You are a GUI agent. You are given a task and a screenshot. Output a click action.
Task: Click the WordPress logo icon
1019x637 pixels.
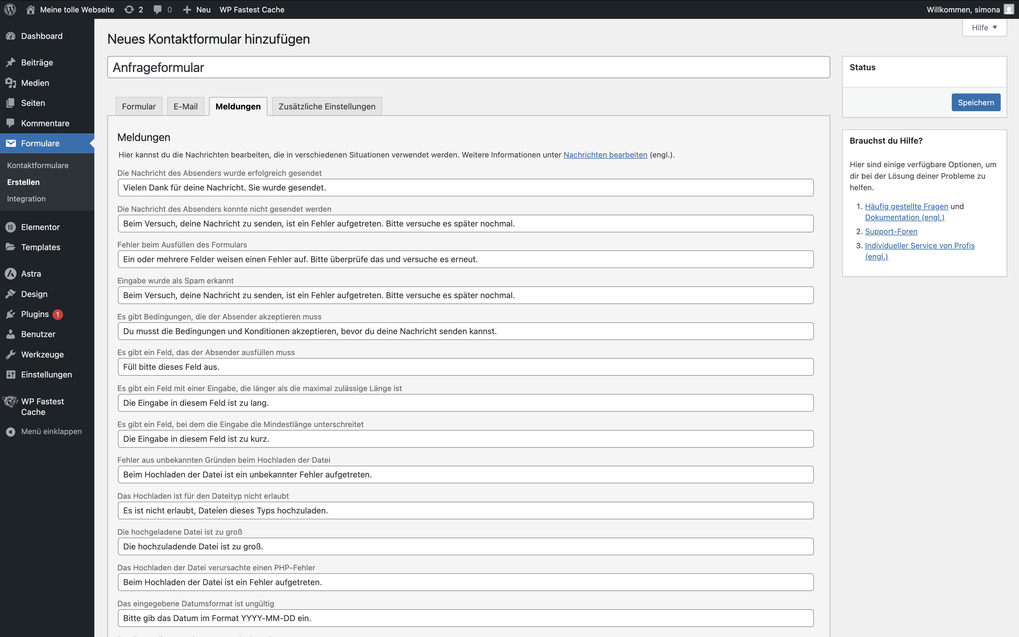(x=10, y=9)
